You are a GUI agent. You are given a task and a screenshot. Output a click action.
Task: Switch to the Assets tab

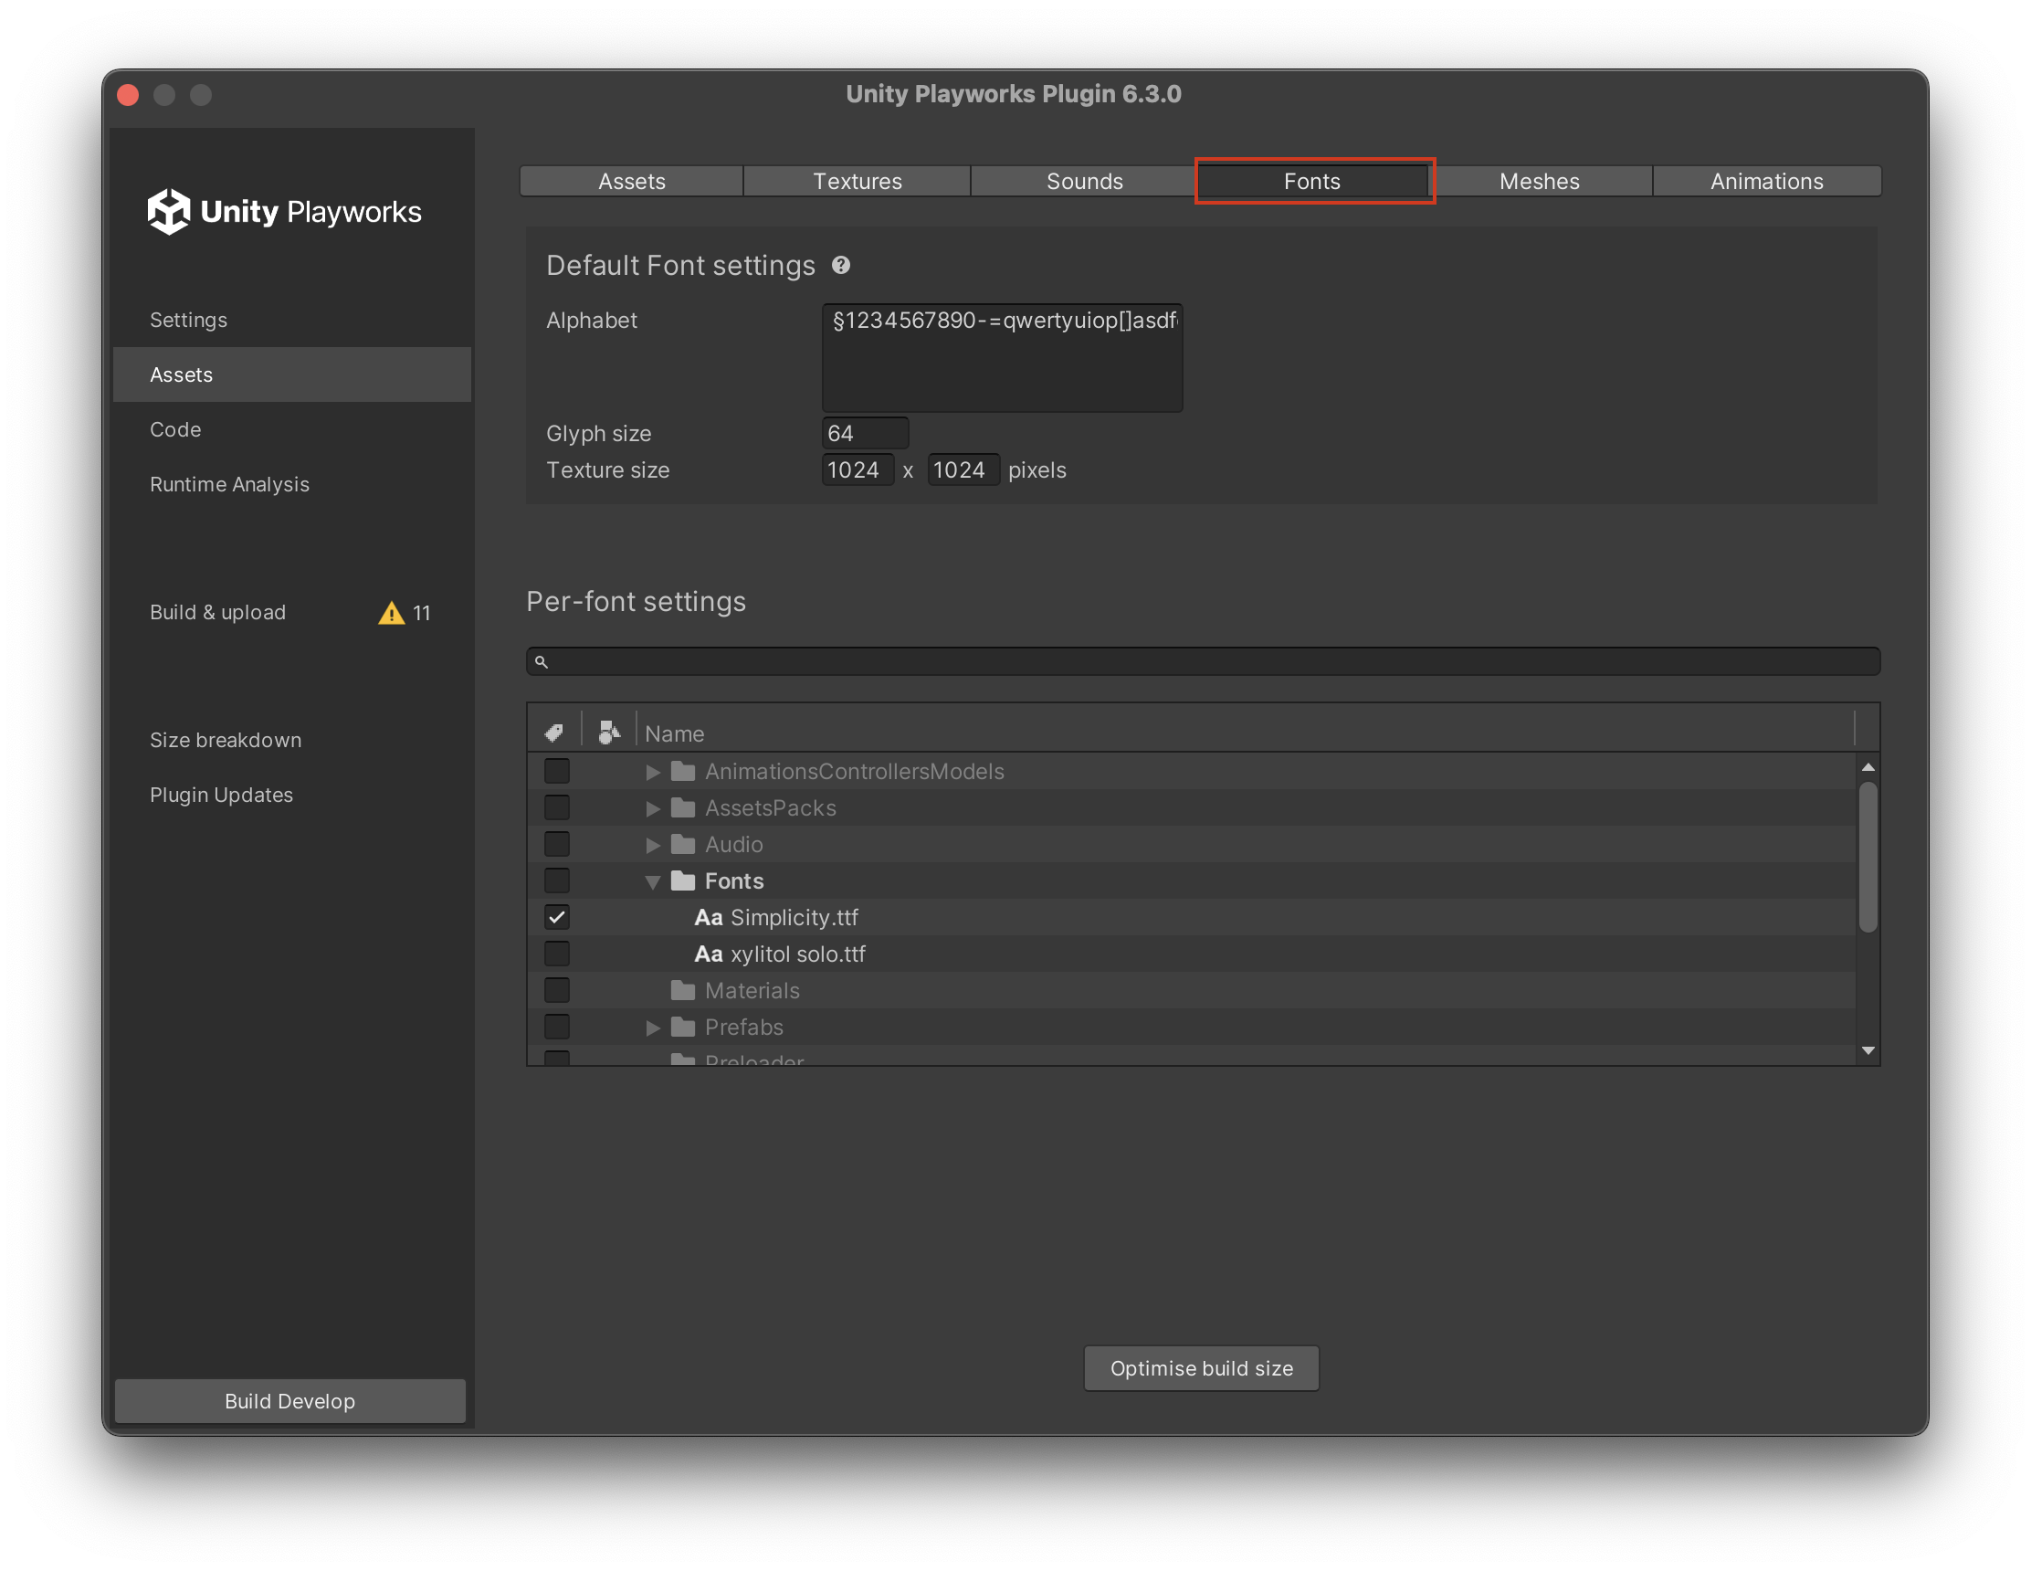(x=631, y=181)
